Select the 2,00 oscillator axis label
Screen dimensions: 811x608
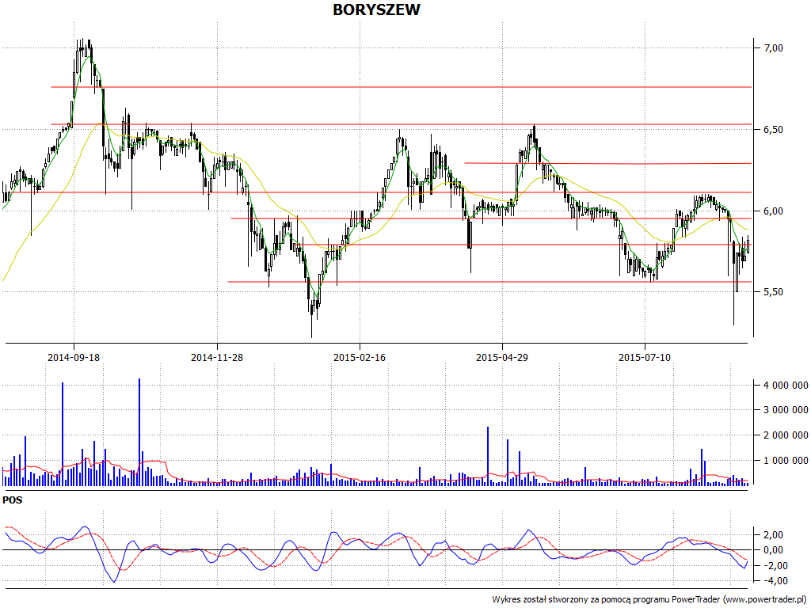click(x=773, y=534)
